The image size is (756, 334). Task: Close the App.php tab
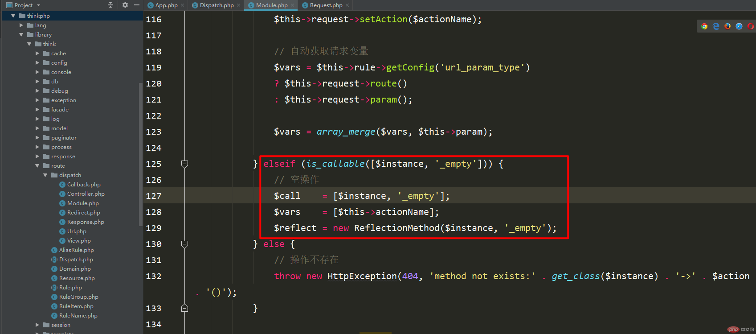point(183,5)
